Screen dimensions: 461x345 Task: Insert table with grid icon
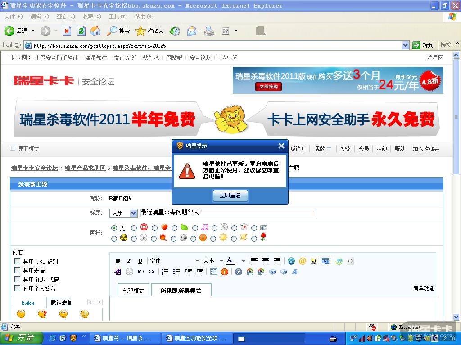(x=213, y=272)
